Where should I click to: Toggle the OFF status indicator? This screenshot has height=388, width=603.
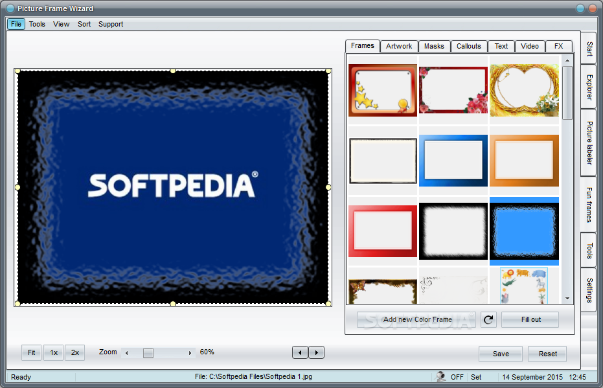pyautogui.click(x=457, y=377)
